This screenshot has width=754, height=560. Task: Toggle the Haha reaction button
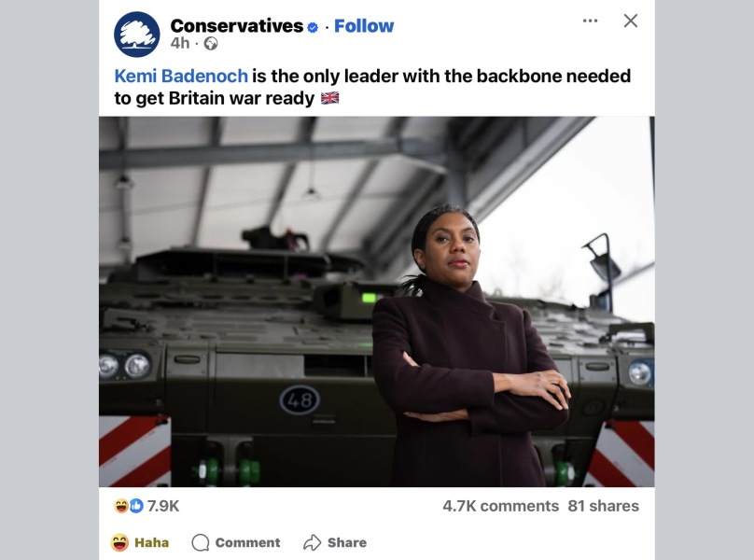(139, 542)
